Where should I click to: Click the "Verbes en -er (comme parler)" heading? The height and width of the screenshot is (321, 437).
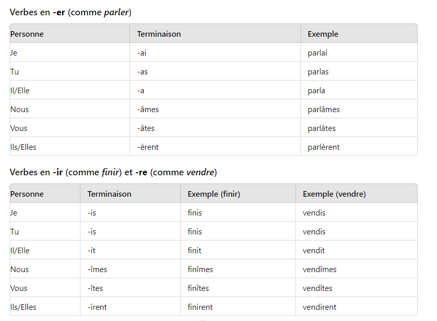(70, 12)
